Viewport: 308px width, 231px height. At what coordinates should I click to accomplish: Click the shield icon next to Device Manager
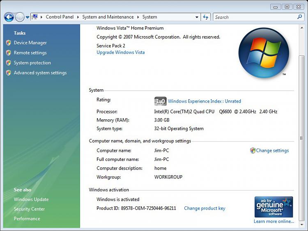[x=9, y=43]
